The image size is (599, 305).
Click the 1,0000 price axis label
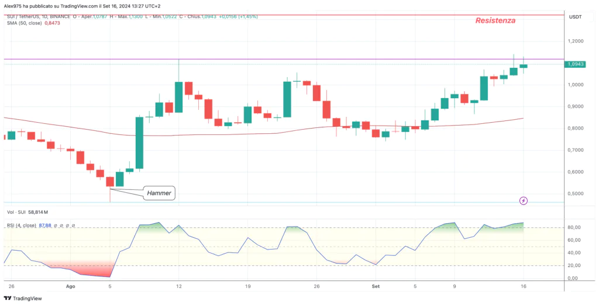point(576,85)
